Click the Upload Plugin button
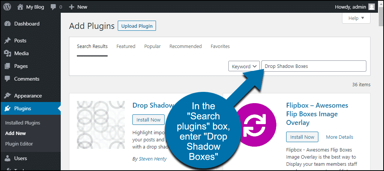This screenshot has height=171, width=384. (136, 26)
